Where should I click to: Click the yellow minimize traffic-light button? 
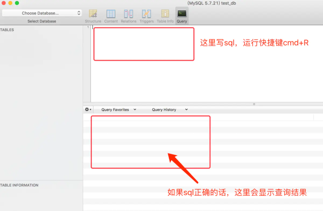[10, 2]
